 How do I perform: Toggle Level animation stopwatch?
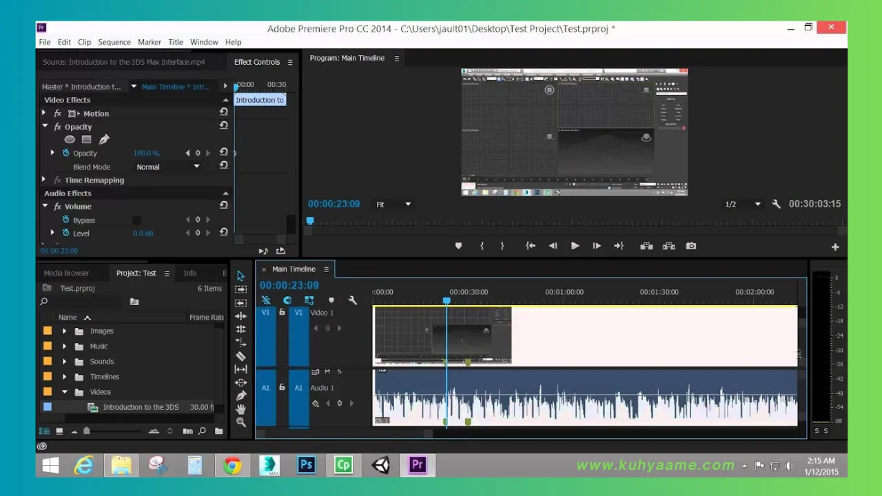click(x=66, y=233)
